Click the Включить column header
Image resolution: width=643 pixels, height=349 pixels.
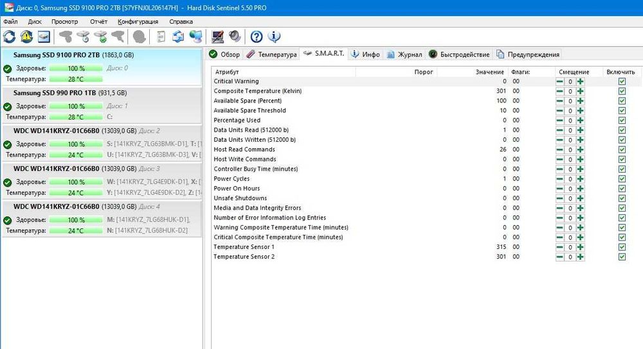621,72
